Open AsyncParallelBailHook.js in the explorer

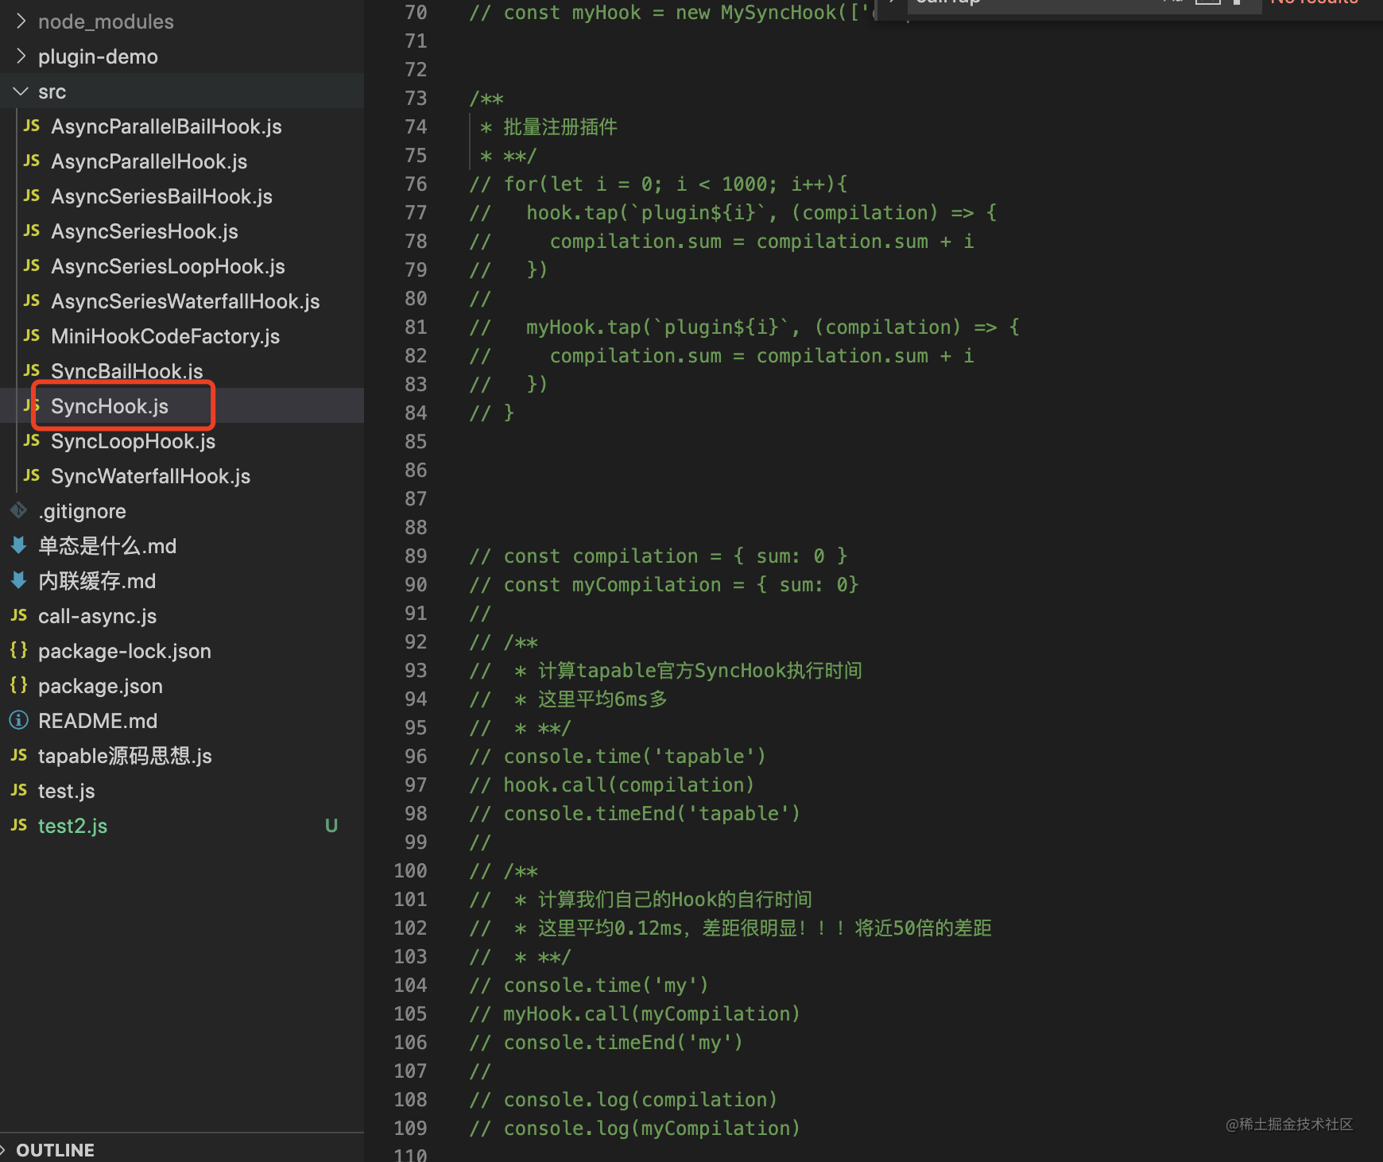166,126
